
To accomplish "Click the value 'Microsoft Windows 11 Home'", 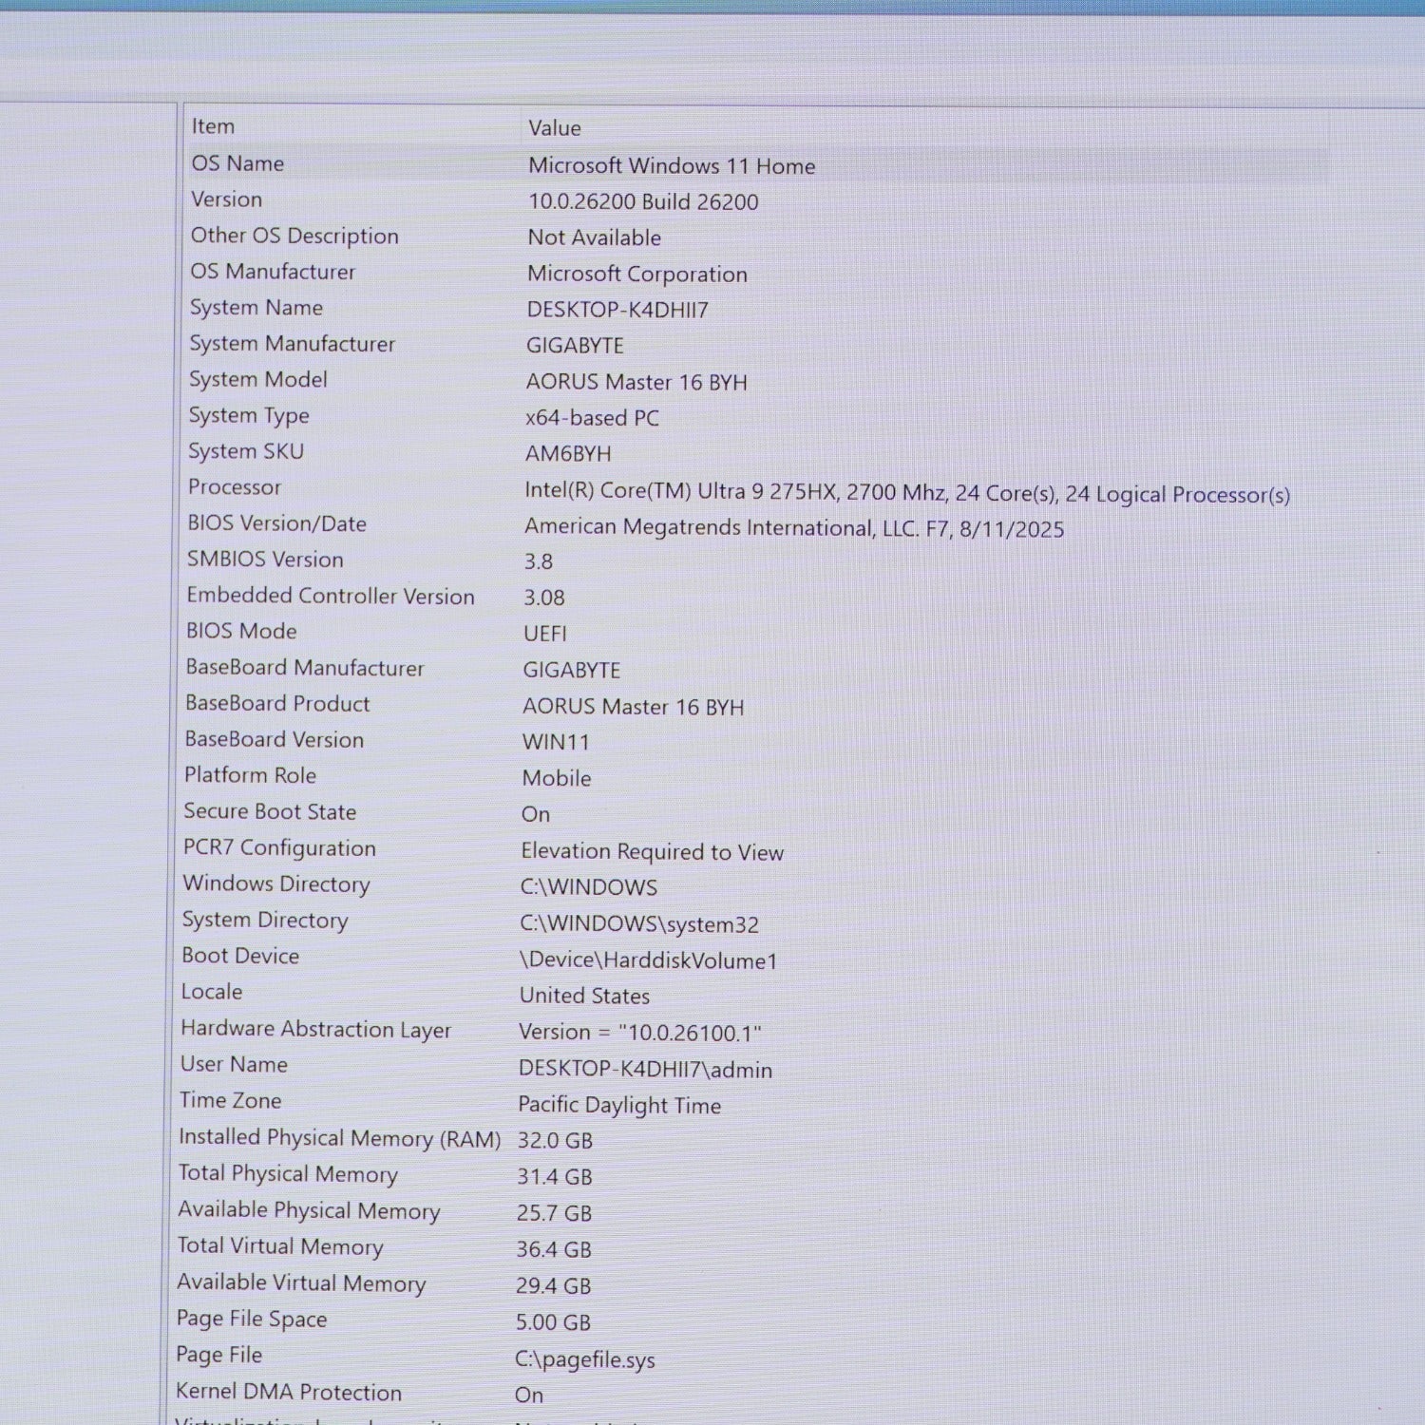I will point(672,166).
